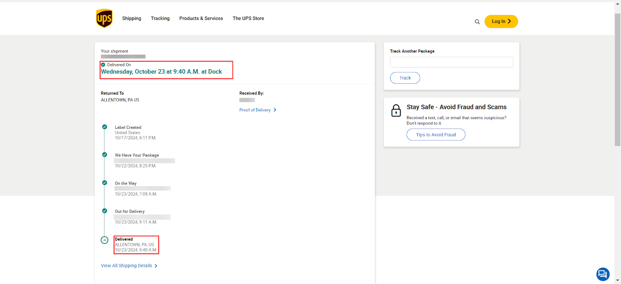Click Tips to Avoid Fraud button
621x284 pixels.
(435, 135)
